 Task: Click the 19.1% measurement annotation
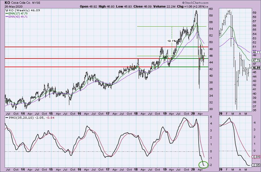(171, 41)
